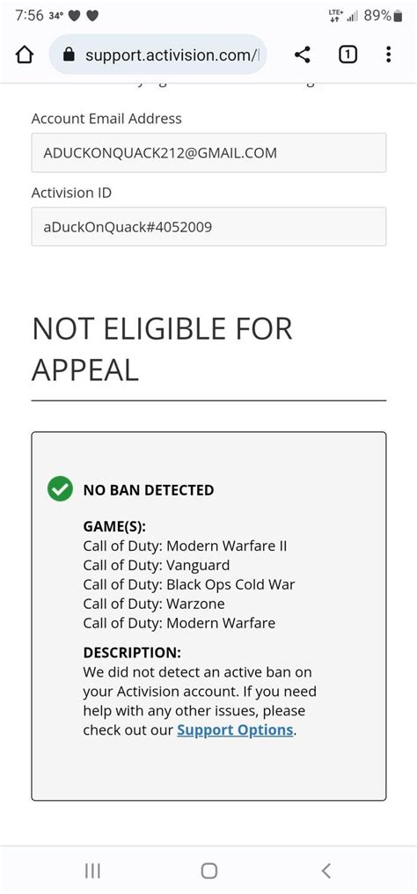417x894 pixels.
Task: Click Call of Duty: Modern Warfare II entry
Action: coord(185,546)
